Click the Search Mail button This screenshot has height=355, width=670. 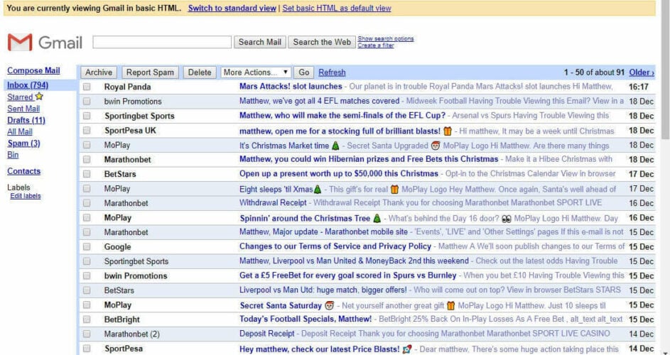point(260,42)
